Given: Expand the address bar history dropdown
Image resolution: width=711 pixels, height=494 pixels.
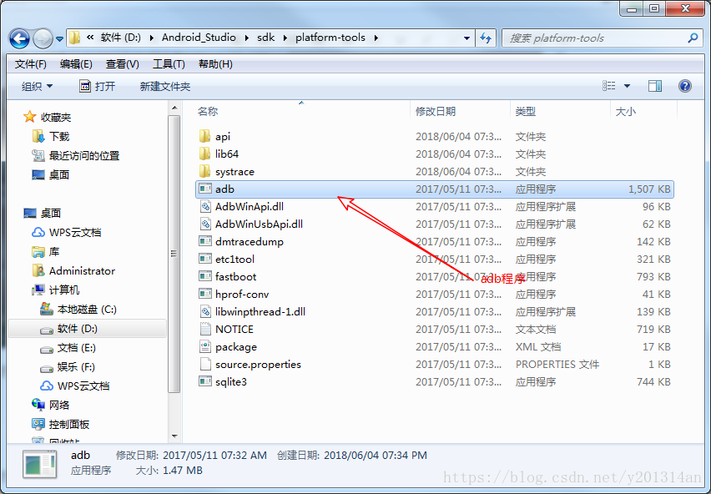Looking at the screenshot, I should pyautogui.click(x=466, y=38).
